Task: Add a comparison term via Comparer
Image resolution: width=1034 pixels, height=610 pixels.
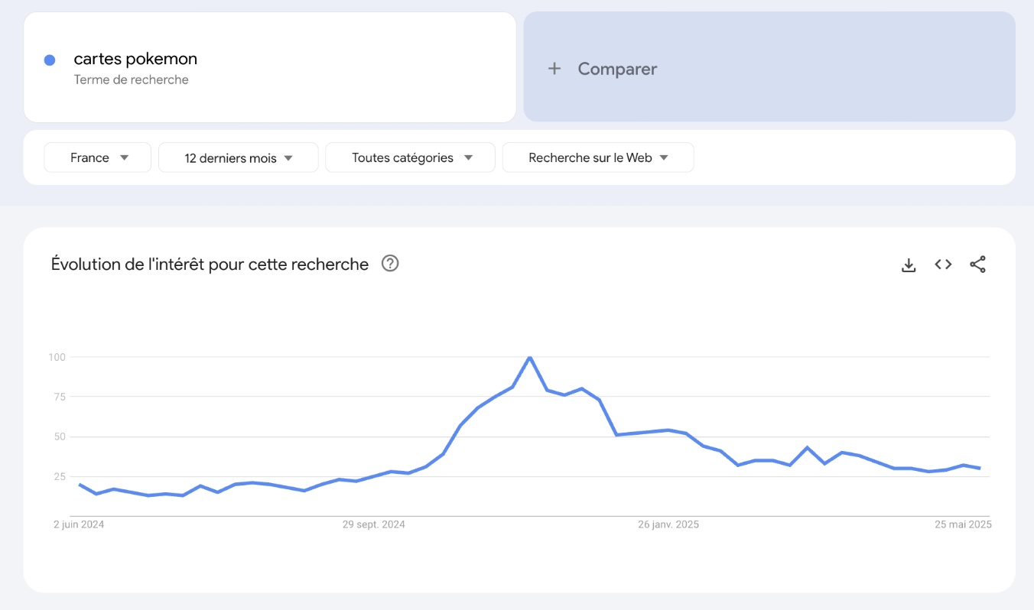Action: [x=769, y=67]
